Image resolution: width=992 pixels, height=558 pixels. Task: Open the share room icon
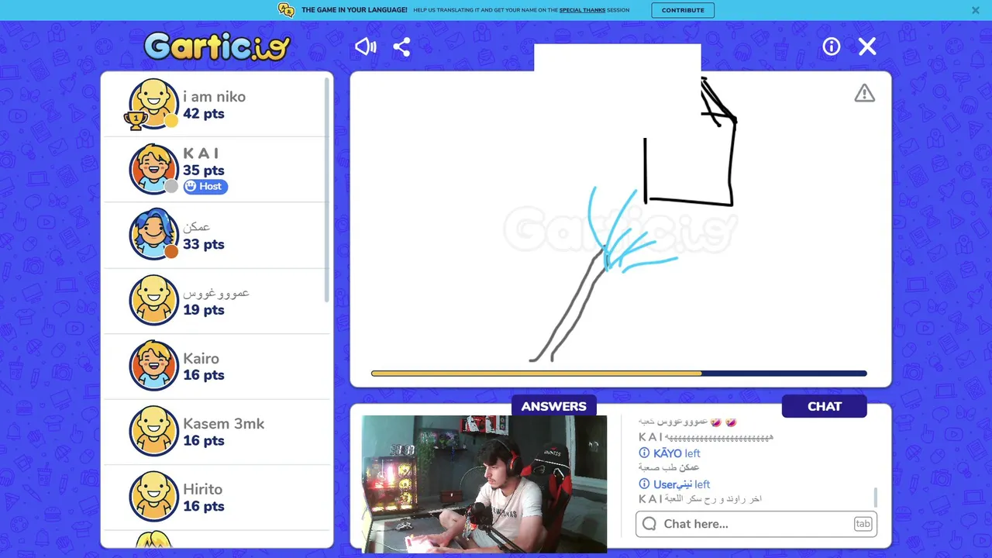pos(401,46)
